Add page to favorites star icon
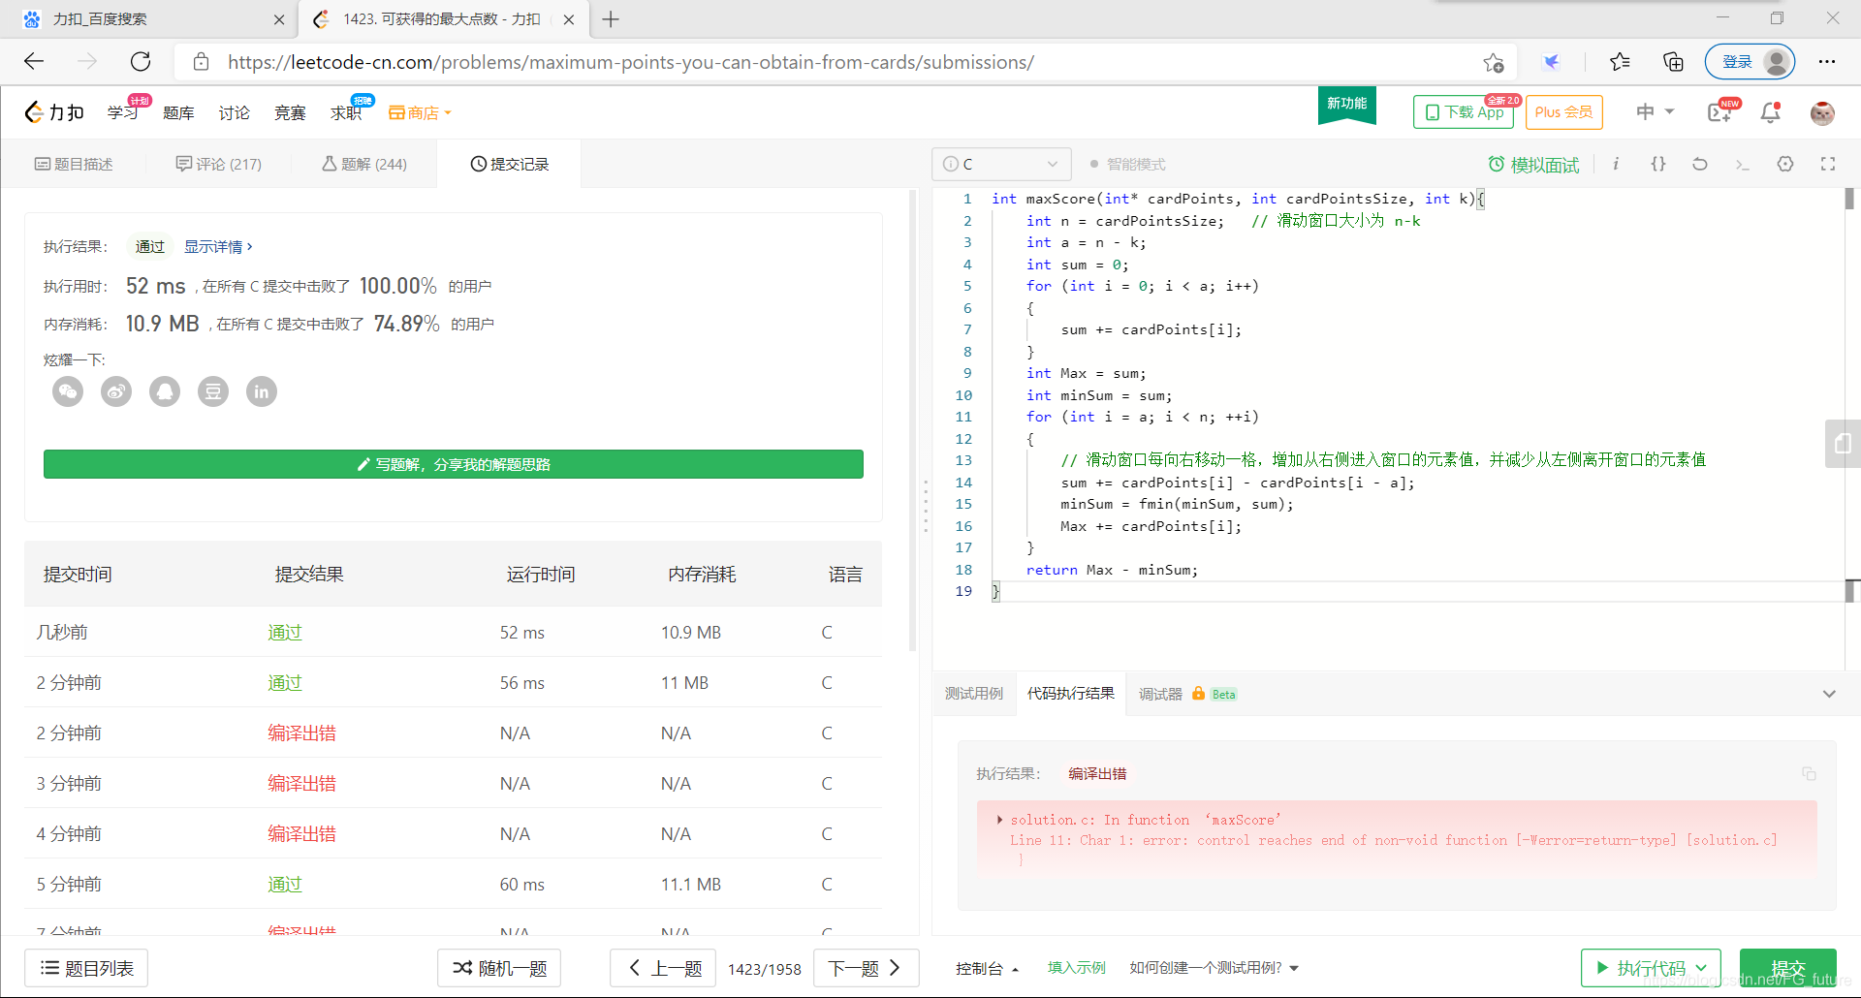This screenshot has height=998, width=1861. tap(1493, 63)
